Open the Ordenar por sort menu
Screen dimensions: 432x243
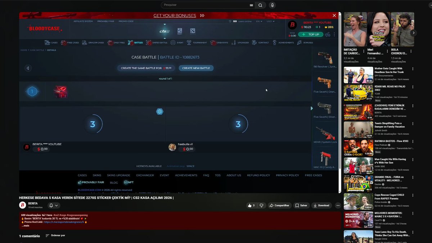[55, 235]
